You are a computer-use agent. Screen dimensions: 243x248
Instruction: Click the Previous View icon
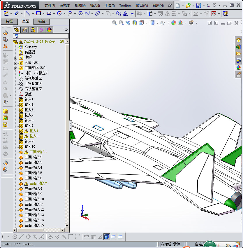[x=128, y=23]
